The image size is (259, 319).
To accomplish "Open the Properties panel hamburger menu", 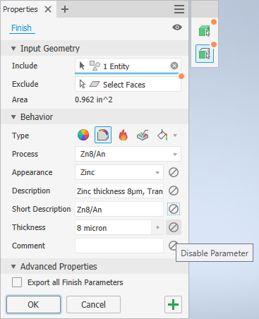I will tap(179, 9).
